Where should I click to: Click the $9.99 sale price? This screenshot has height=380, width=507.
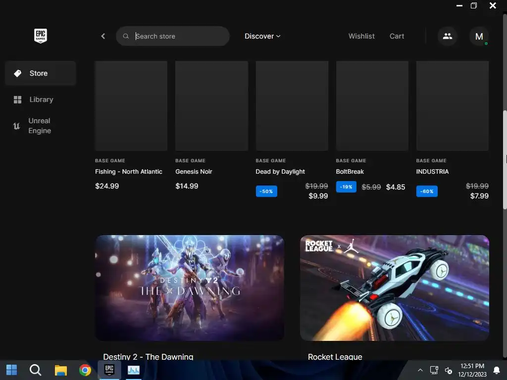click(318, 196)
